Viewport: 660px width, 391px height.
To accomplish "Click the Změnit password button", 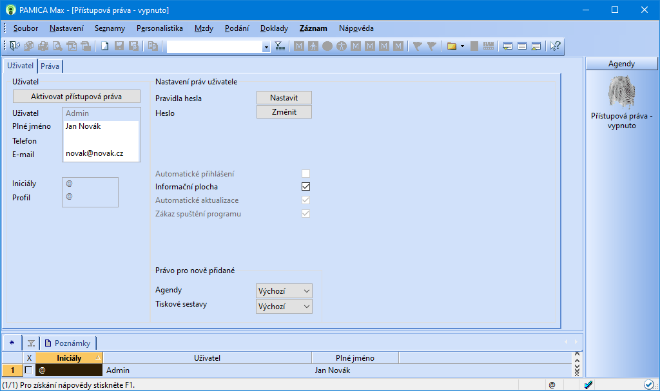I will point(284,112).
